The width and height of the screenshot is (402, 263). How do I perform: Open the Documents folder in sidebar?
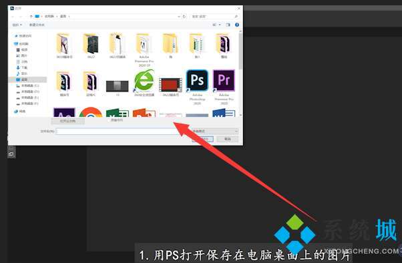[22, 62]
